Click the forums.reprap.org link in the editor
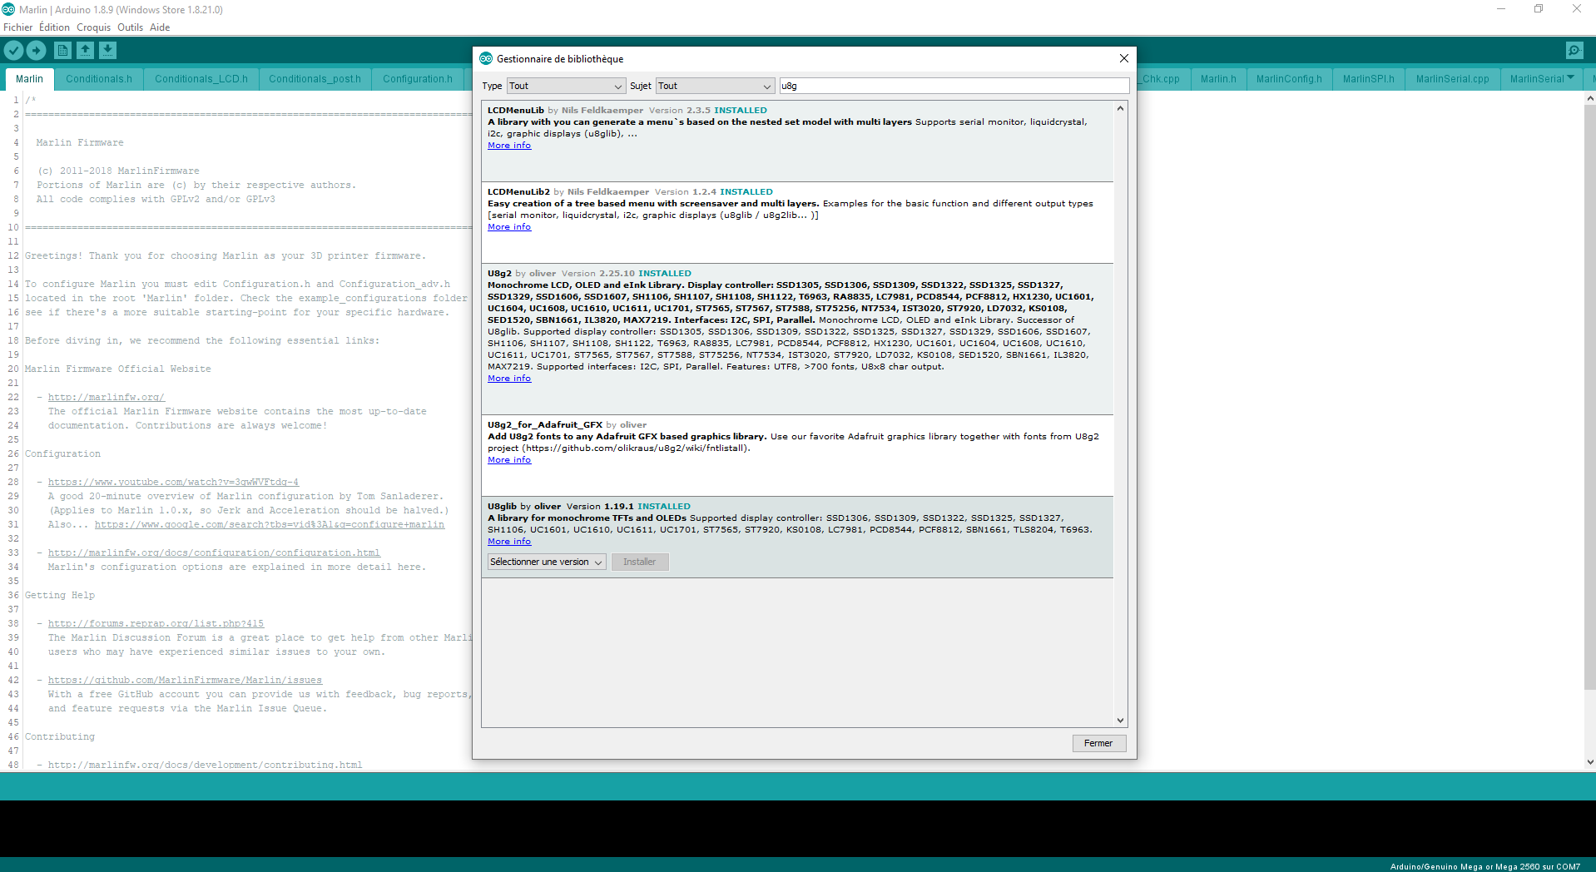Screen dimensions: 1596x872 [156, 624]
